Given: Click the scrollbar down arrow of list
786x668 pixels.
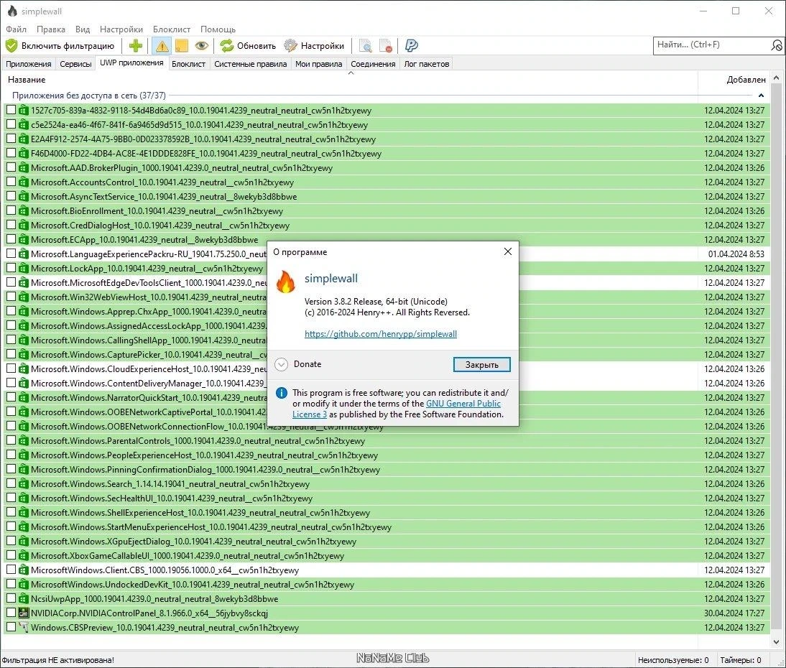Looking at the screenshot, I should pos(777,641).
